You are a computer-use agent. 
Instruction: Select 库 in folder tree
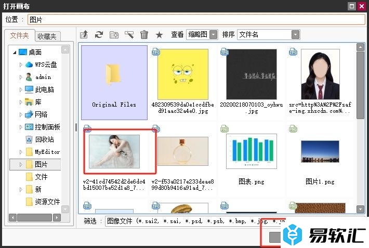33,102
